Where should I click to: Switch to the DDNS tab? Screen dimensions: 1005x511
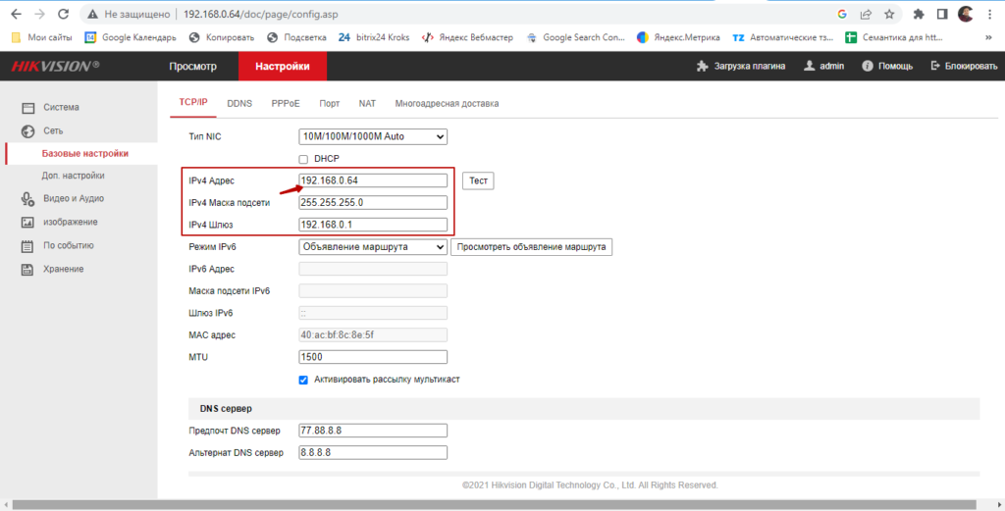pos(239,103)
